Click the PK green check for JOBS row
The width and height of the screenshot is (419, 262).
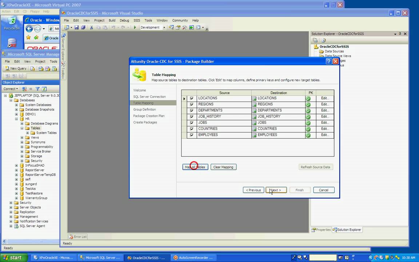tap(308, 123)
